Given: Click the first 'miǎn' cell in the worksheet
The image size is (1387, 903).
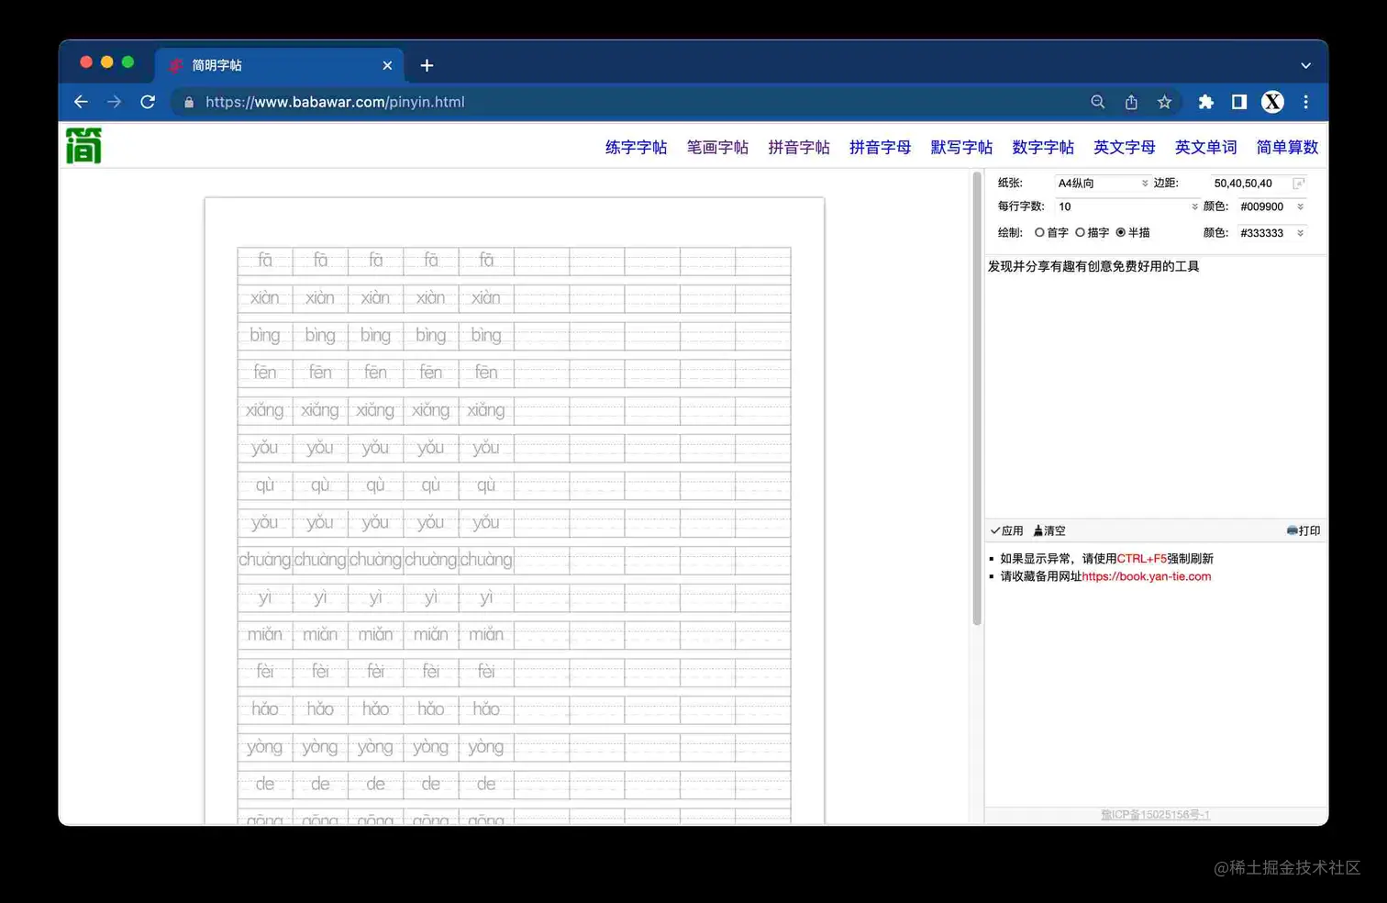Looking at the screenshot, I should (265, 634).
